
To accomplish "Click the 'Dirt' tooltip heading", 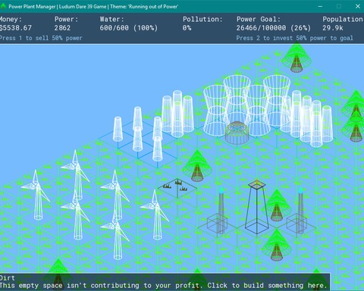I will 8,278.
